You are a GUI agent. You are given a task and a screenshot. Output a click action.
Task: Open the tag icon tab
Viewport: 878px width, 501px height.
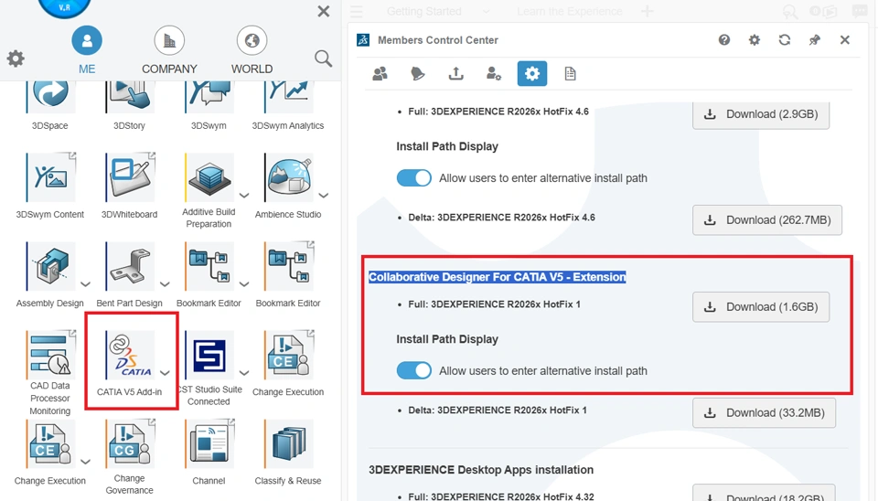[418, 73]
